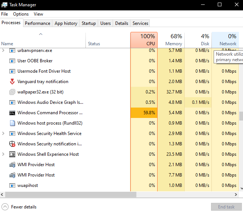Click the 32.7 MB memory cell
243x214 pixels.
pos(171,92)
